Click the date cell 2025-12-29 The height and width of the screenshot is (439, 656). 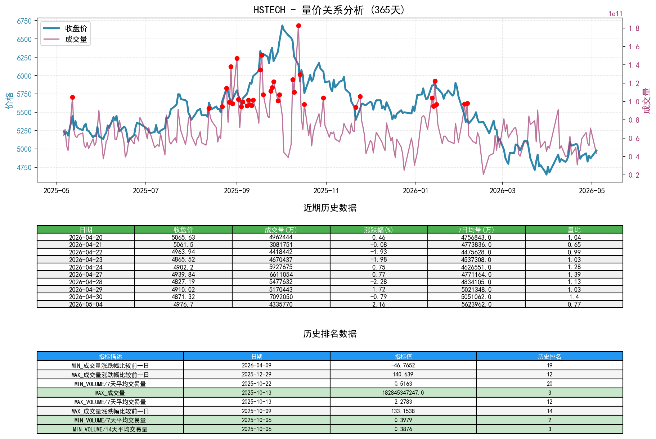click(257, 375)
